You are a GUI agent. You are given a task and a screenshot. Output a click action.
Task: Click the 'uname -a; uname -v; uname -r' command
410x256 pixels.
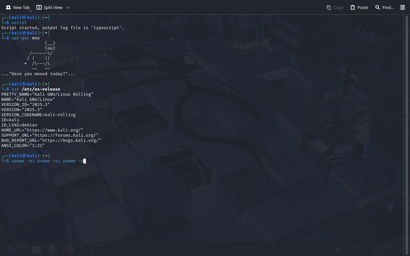click(x=47, y=161)
